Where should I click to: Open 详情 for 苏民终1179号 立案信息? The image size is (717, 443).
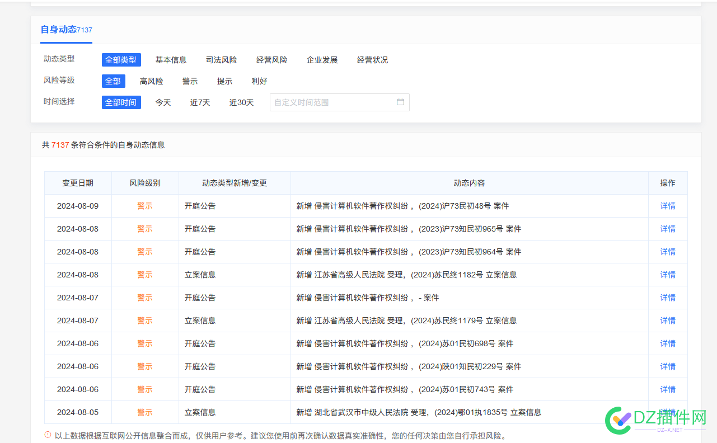[x=668, y=321]
